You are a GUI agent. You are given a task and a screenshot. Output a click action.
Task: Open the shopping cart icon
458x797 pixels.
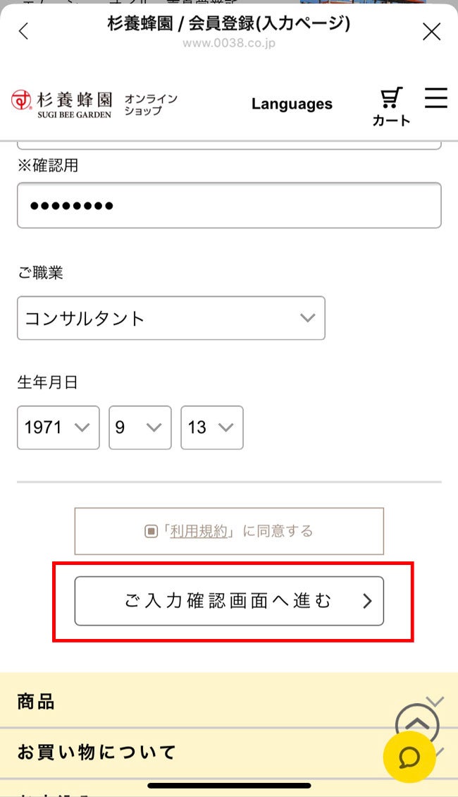pos(391,106)
